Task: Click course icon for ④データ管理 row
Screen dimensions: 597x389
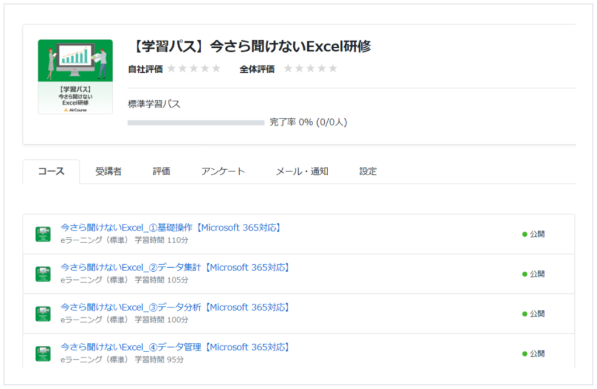Action: tap(43, 353)
